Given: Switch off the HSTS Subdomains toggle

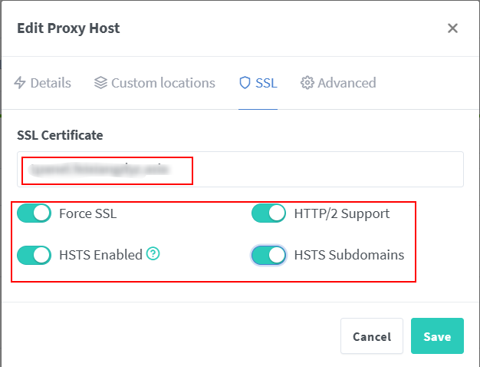Looking at the screenshot, I should click(268, 255).
